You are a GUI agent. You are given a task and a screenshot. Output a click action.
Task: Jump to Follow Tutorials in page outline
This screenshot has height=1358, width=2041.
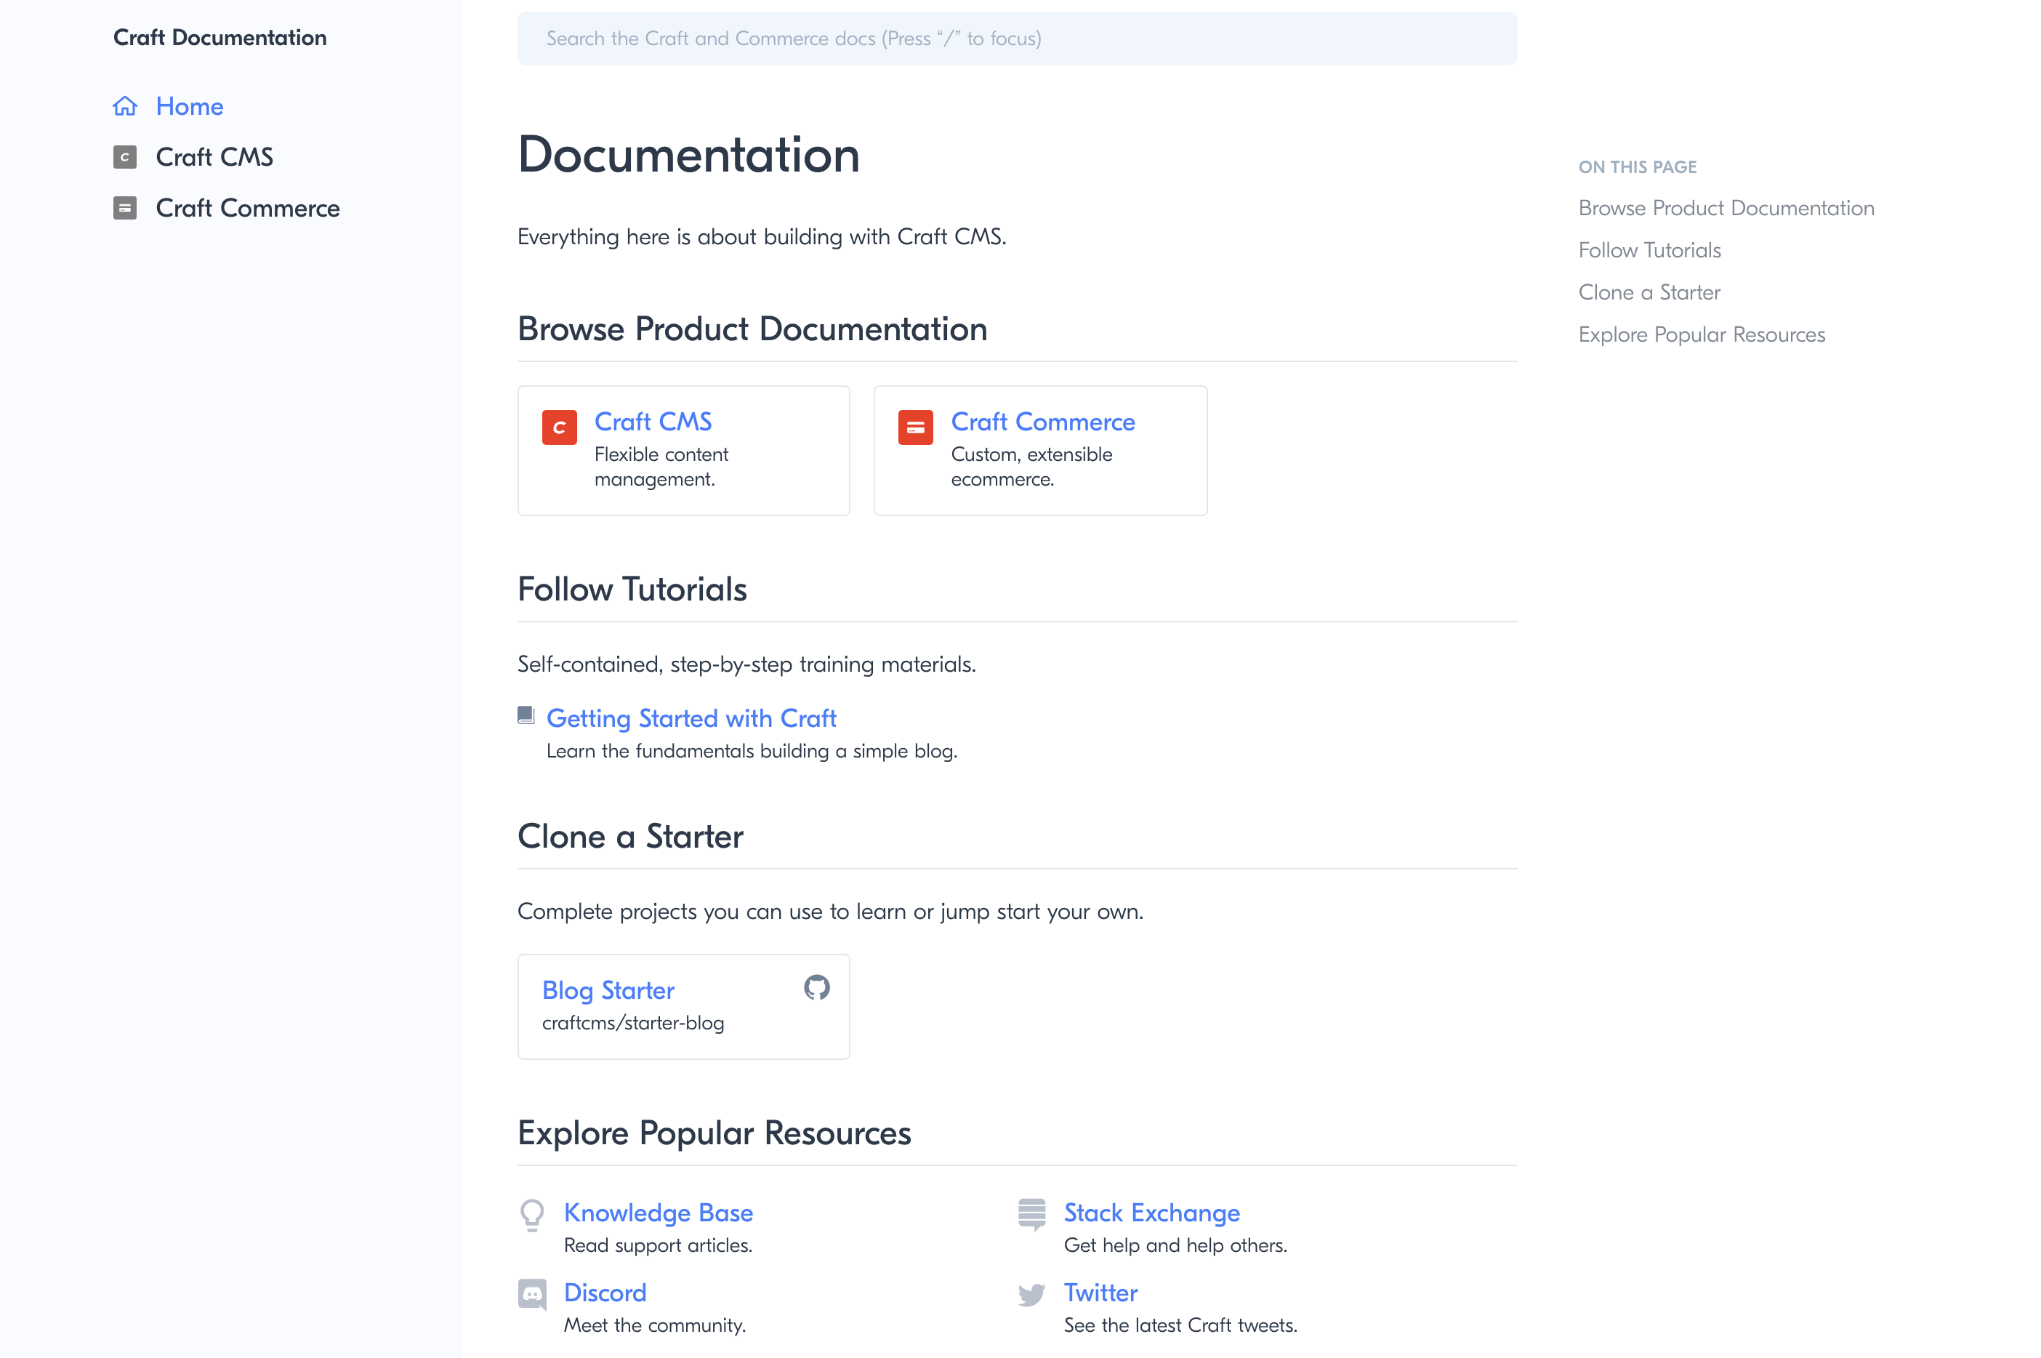pos(1650,250)
